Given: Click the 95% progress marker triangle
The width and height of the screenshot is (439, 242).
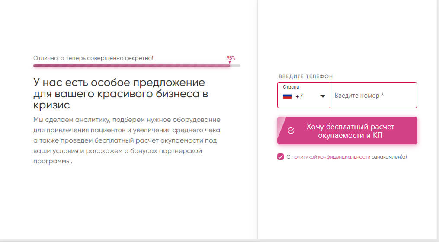Looking at the screenshot, I should [230, 62].
